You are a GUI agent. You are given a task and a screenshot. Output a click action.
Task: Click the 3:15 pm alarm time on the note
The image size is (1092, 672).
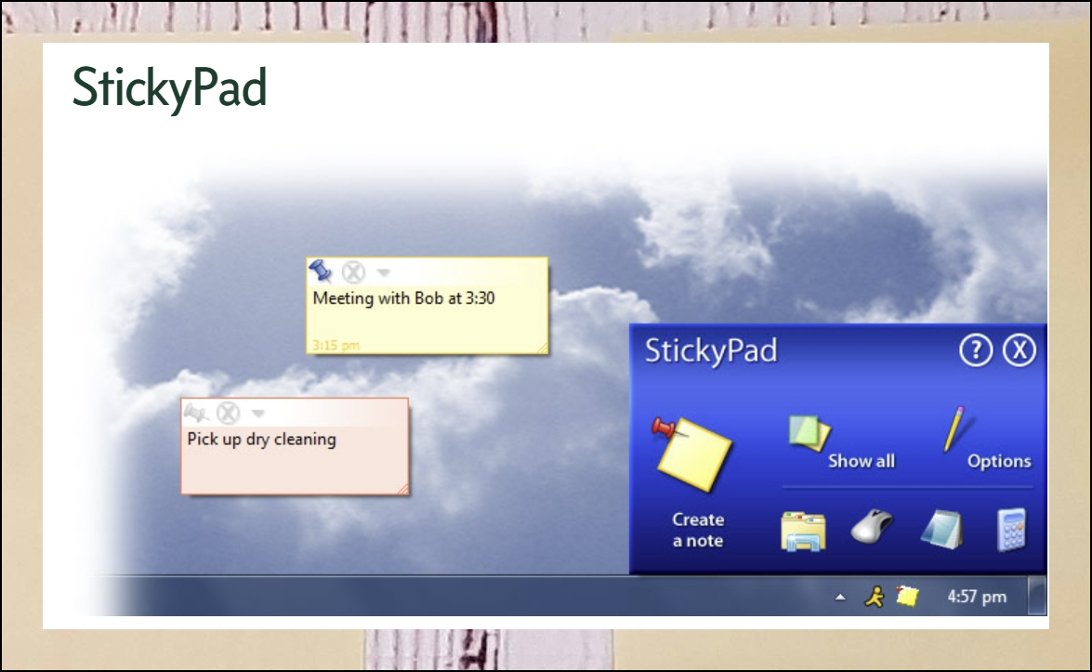(335, 345)
